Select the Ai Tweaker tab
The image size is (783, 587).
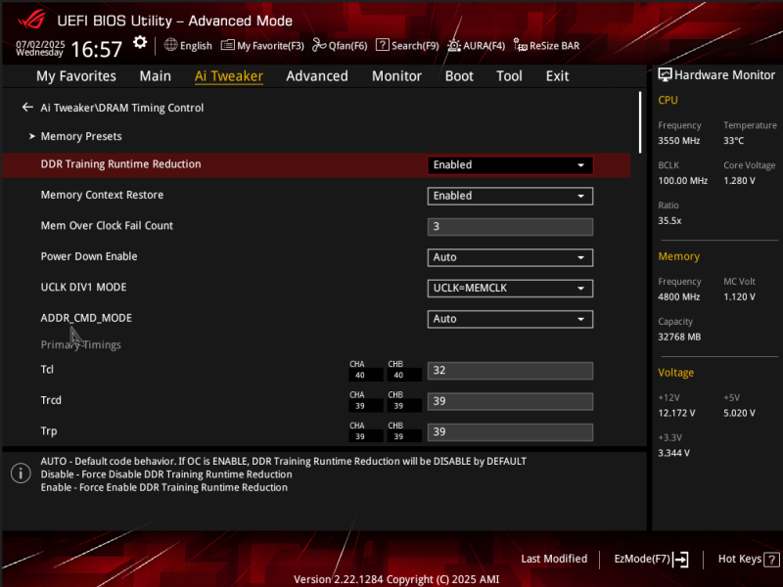pyautogui.click(x=229, y=76)
